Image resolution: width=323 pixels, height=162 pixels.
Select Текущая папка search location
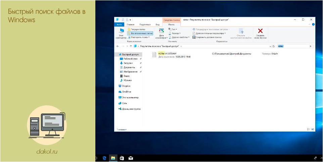pos(136,30)
